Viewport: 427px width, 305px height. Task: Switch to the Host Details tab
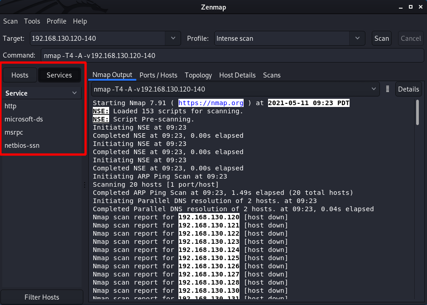click(x=237, y=75)
